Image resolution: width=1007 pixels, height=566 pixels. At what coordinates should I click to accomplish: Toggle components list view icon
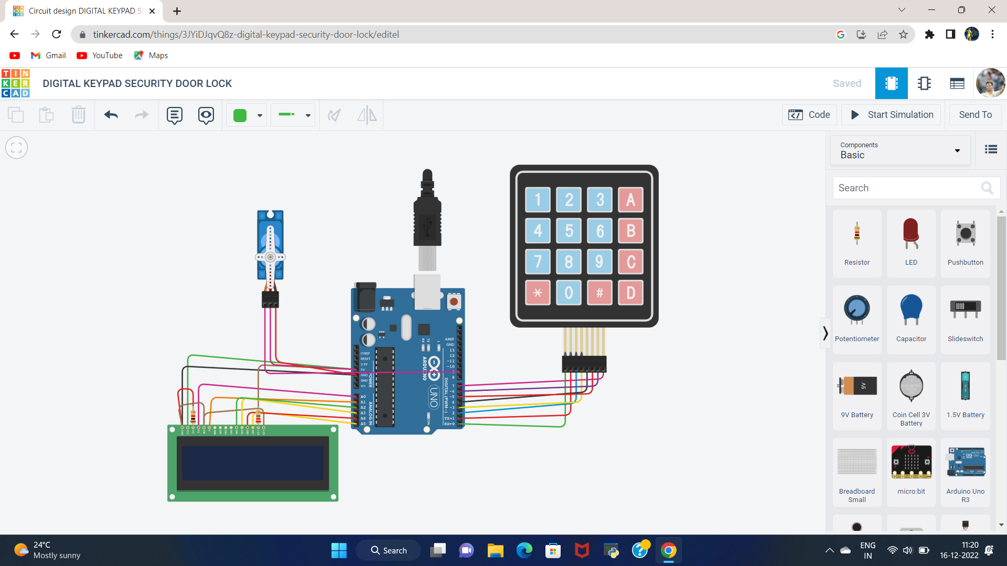tap(991, 149)
